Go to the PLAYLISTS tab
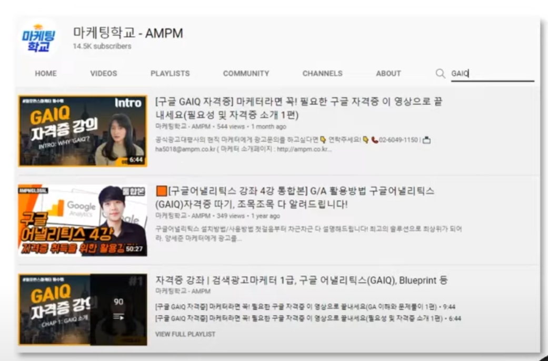Viewport: 548px width, 361px height. point(170,74)
